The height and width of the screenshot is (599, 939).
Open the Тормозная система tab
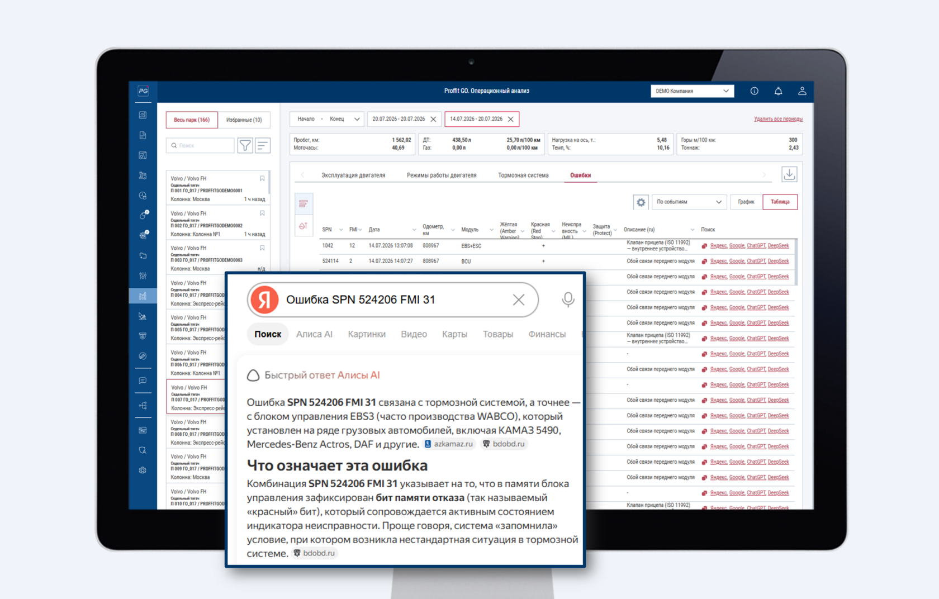[x=523, y=175]
